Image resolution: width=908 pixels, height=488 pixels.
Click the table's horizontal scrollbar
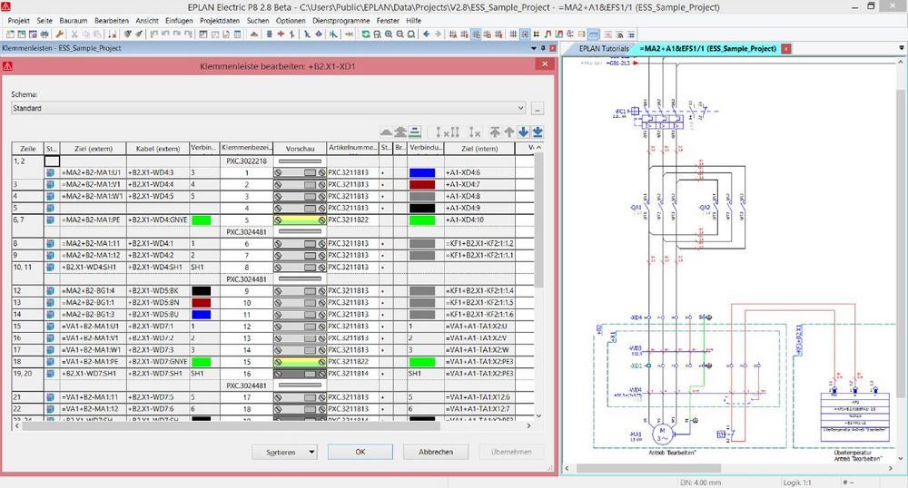coord(231,425)
